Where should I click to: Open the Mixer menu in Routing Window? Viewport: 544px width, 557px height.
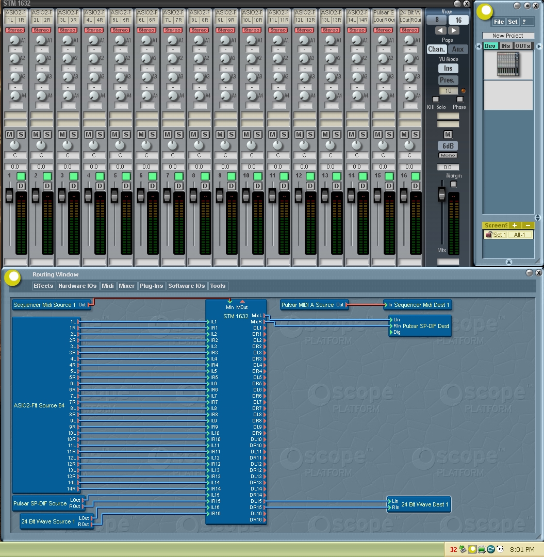tap(126, 286)
